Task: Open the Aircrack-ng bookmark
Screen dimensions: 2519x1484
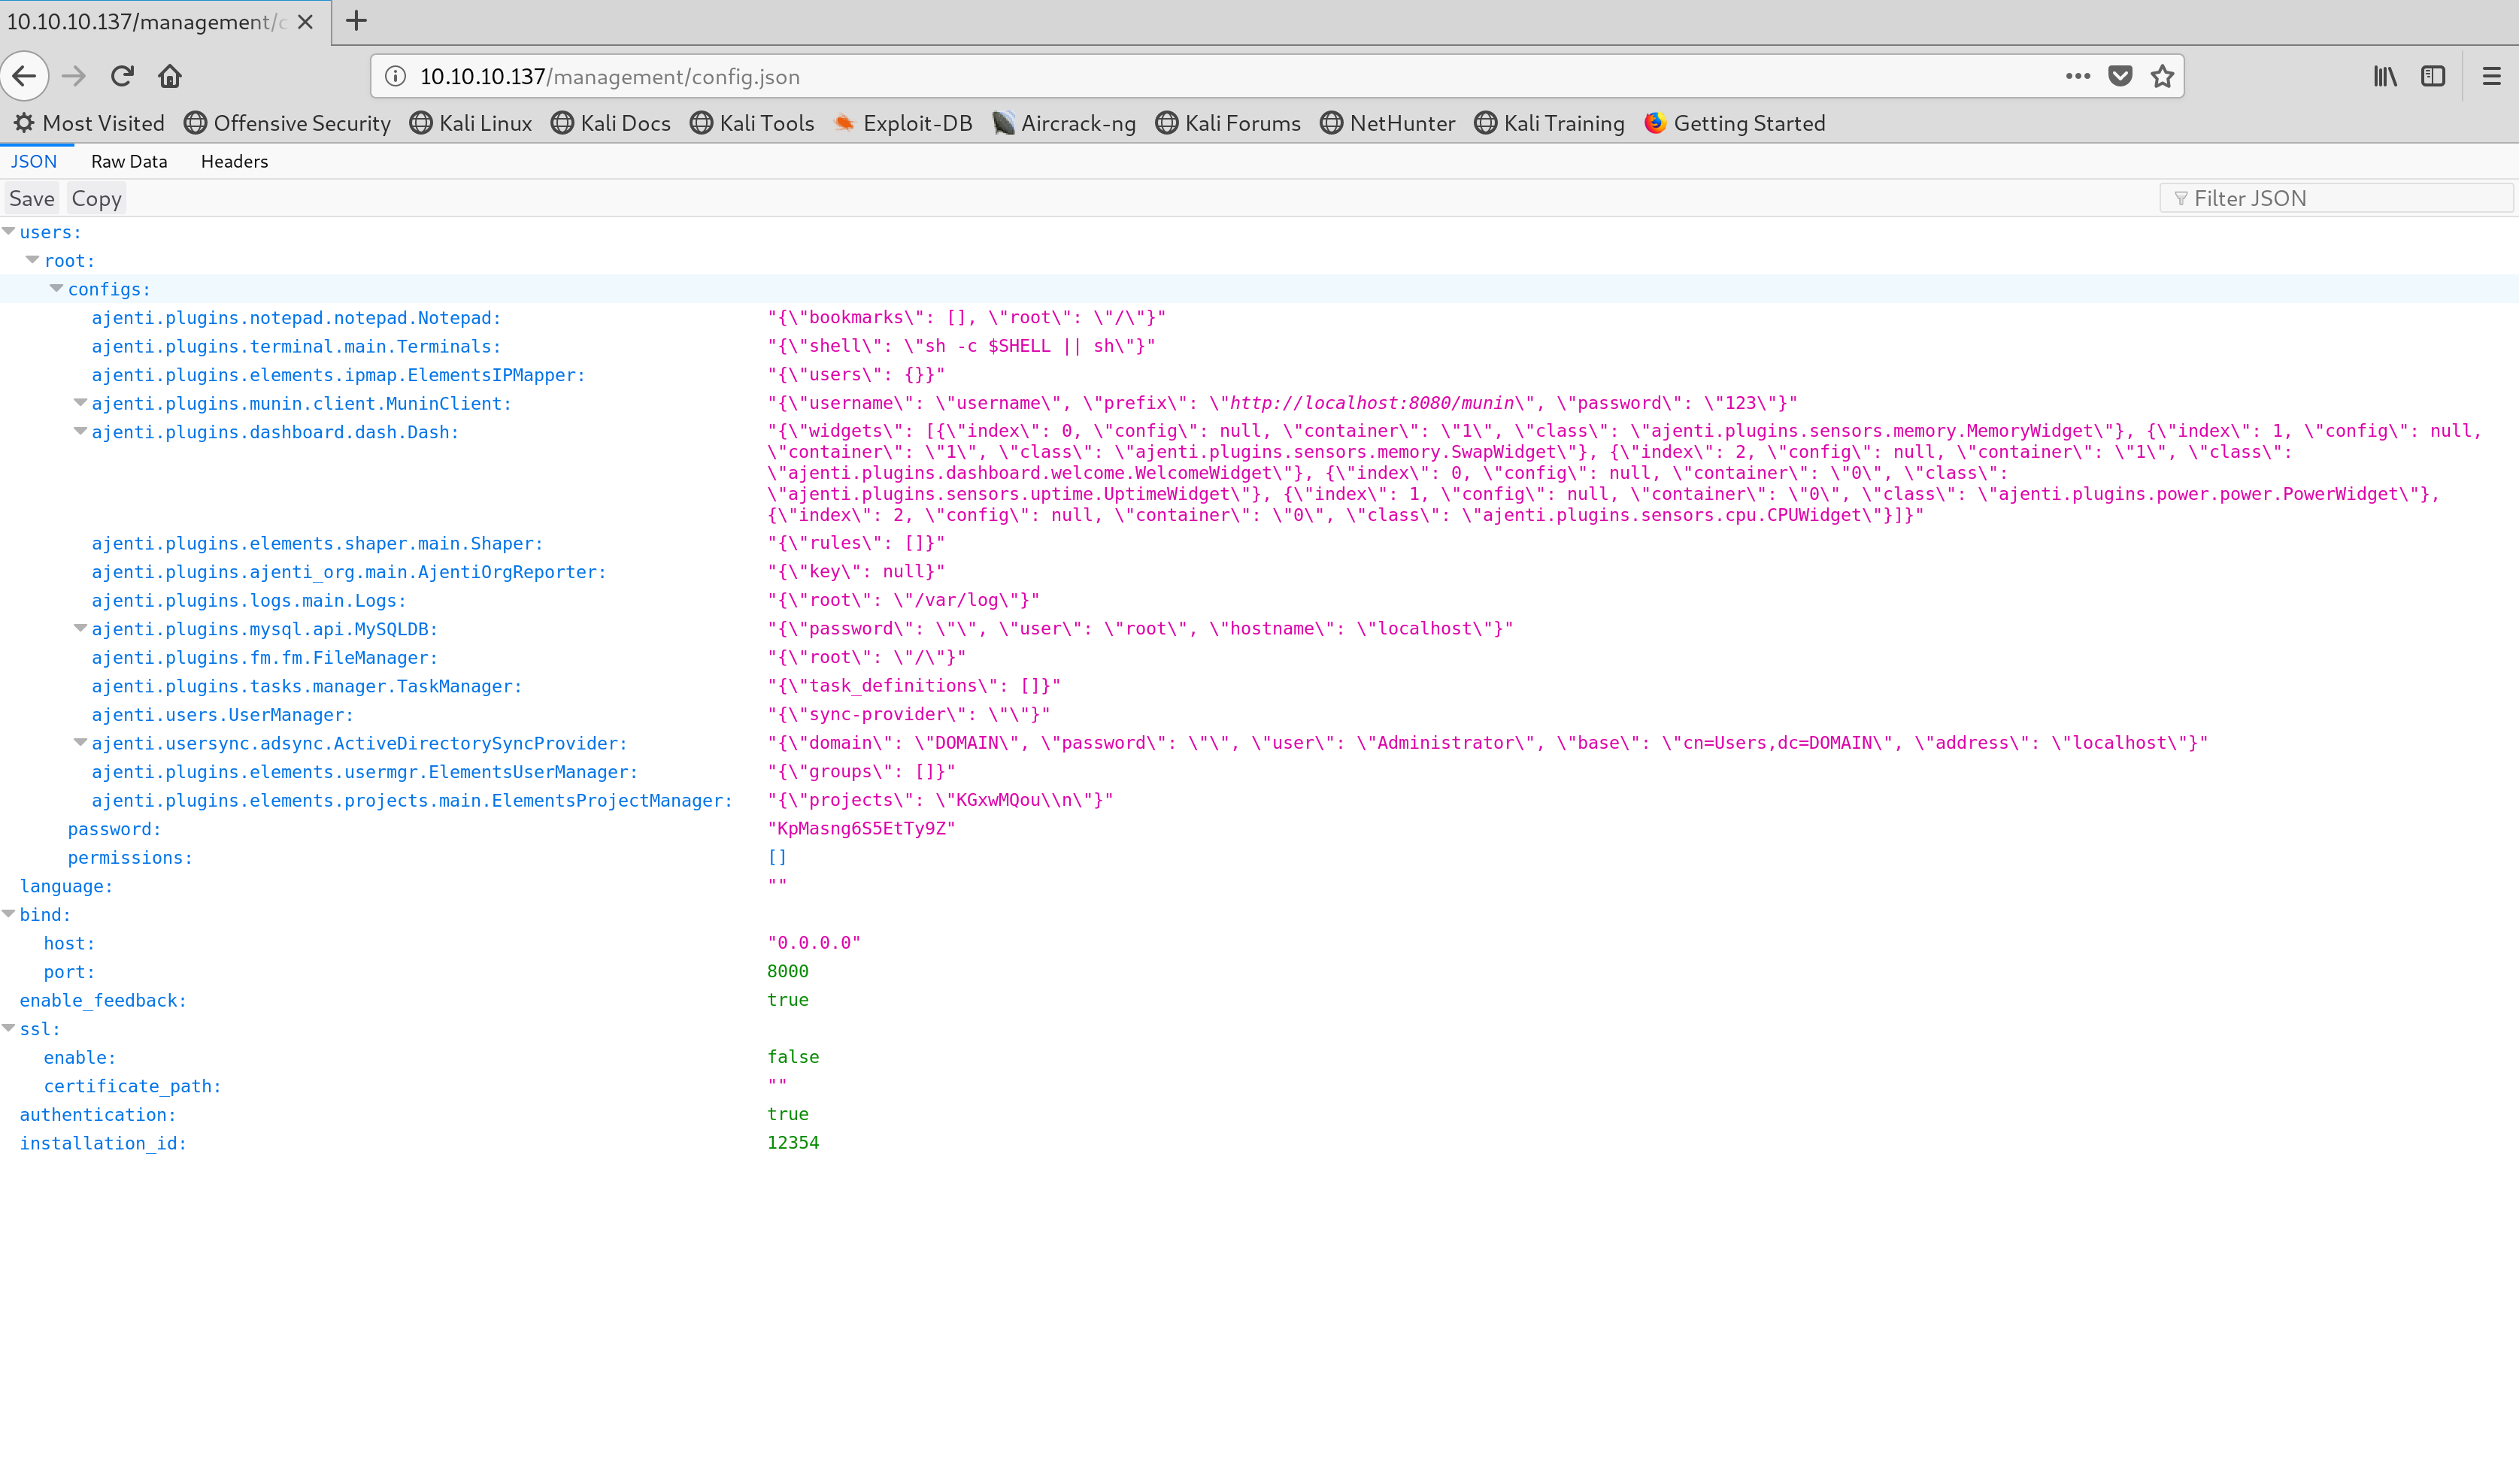Action: click(1064, 123)
